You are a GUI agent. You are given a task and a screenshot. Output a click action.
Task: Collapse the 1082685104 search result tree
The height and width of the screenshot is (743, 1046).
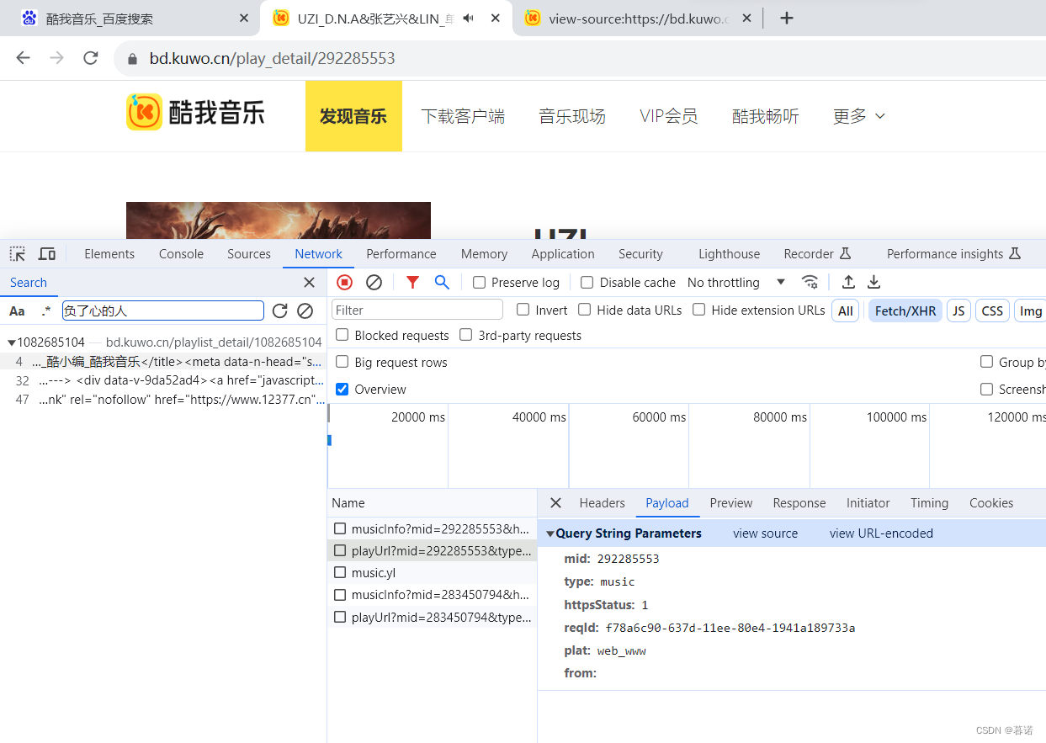click(x=11, y=342)
